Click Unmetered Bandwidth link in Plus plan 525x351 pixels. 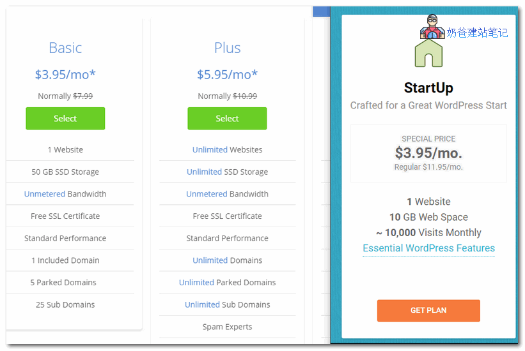[x=207, y=194]
